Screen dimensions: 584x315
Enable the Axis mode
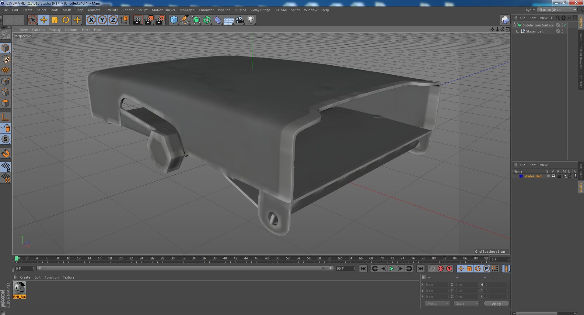click(x=5, y=117)
